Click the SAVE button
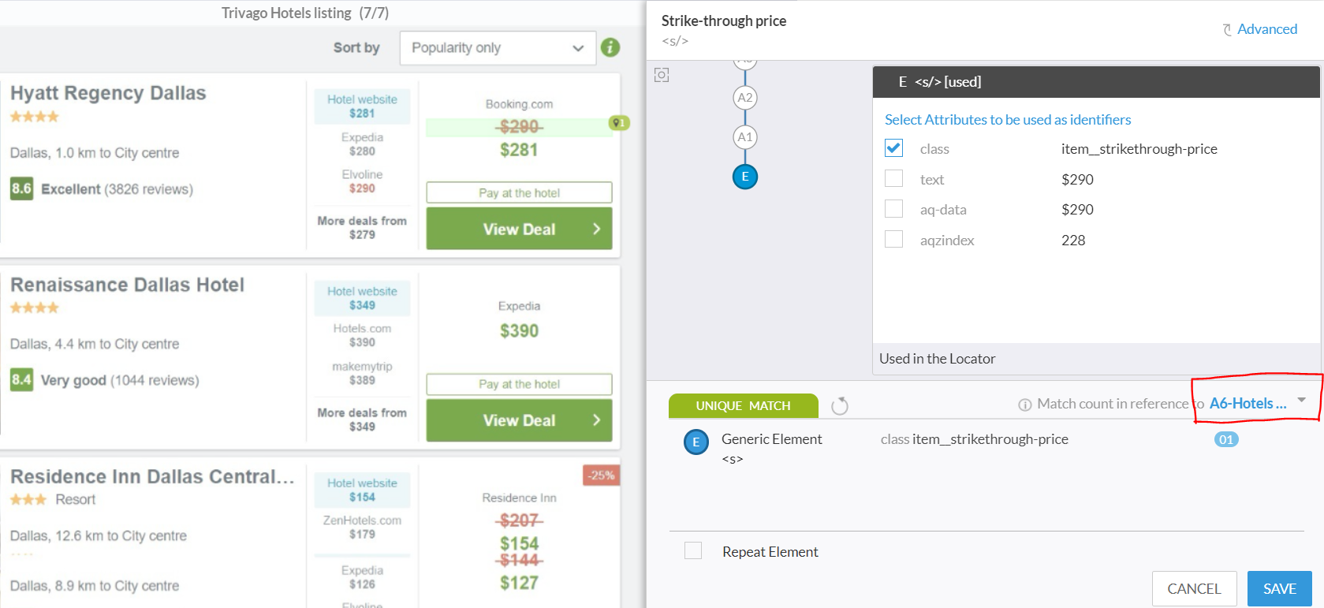 (x=1279, y=588)
